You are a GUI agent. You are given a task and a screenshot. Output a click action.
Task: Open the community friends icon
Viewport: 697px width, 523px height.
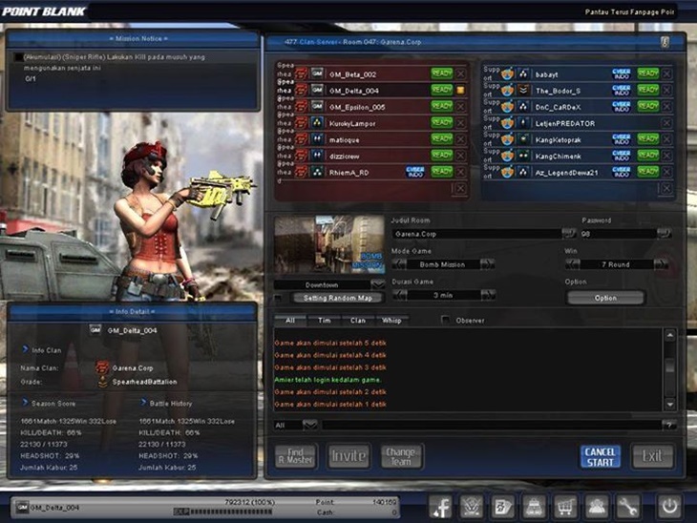pos(596,506)
